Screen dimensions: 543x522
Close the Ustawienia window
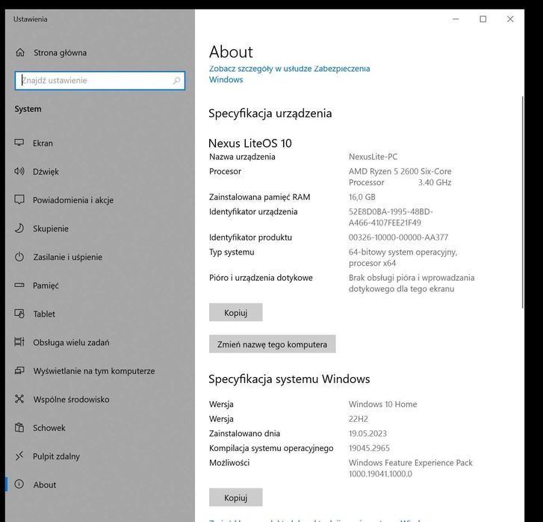pyautogui.click(x=510, y=19)
